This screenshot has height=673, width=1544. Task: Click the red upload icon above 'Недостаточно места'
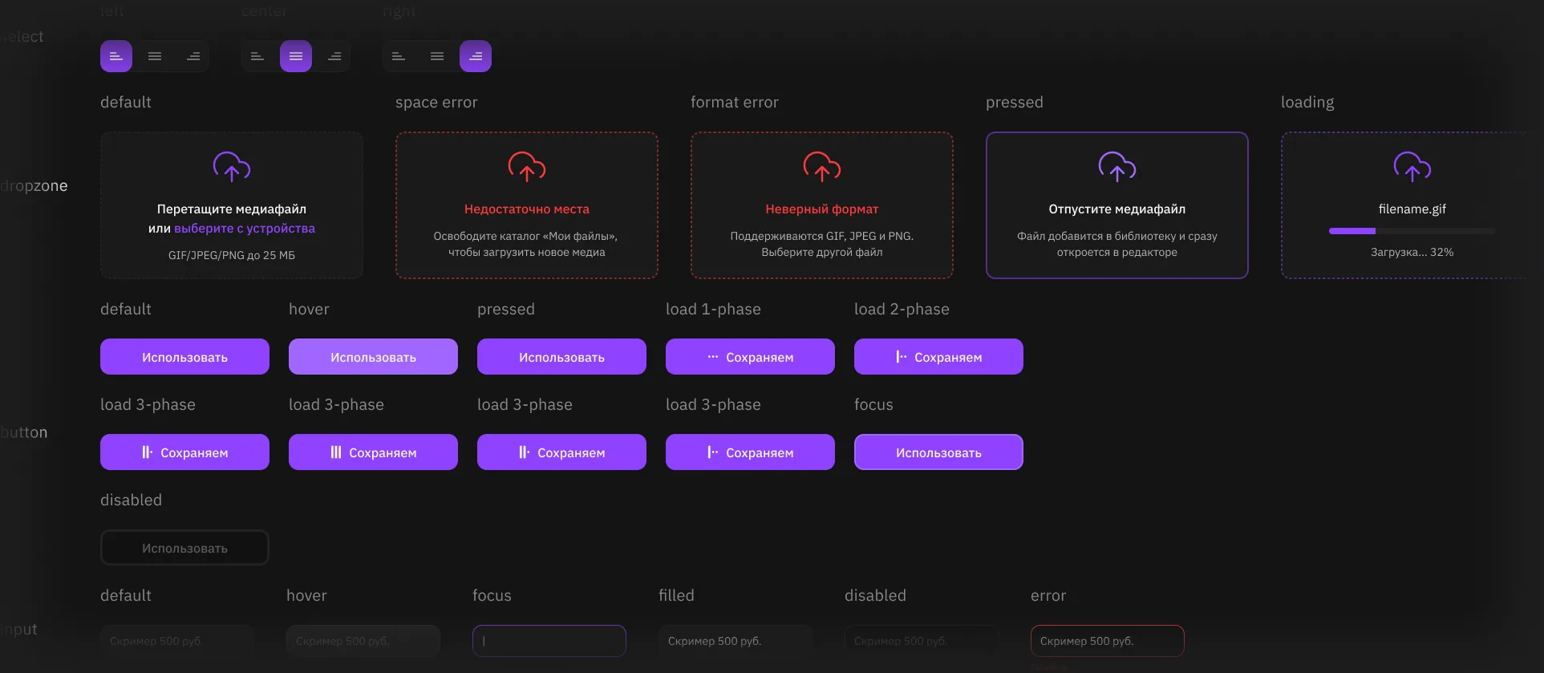coord(527,167)
